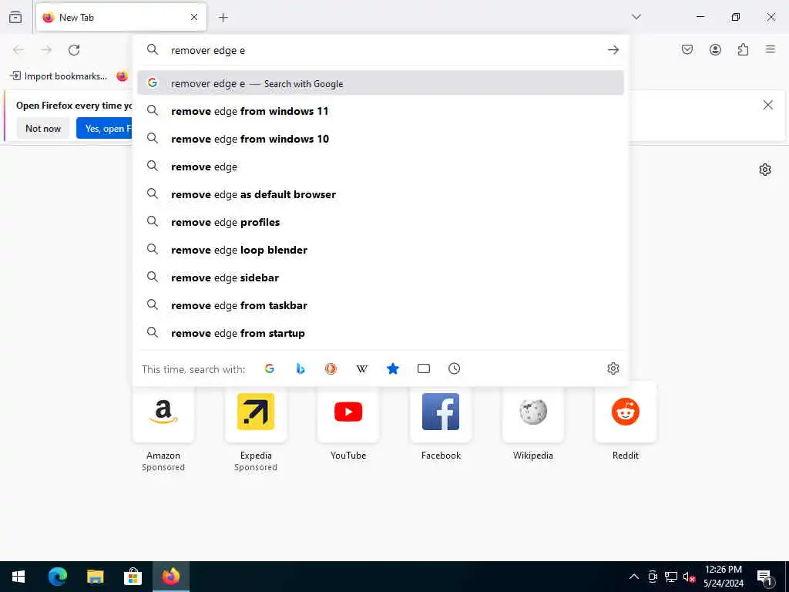Open the Firefox View icon beside the tabs
789x592 pixels.
coord(15,17)
